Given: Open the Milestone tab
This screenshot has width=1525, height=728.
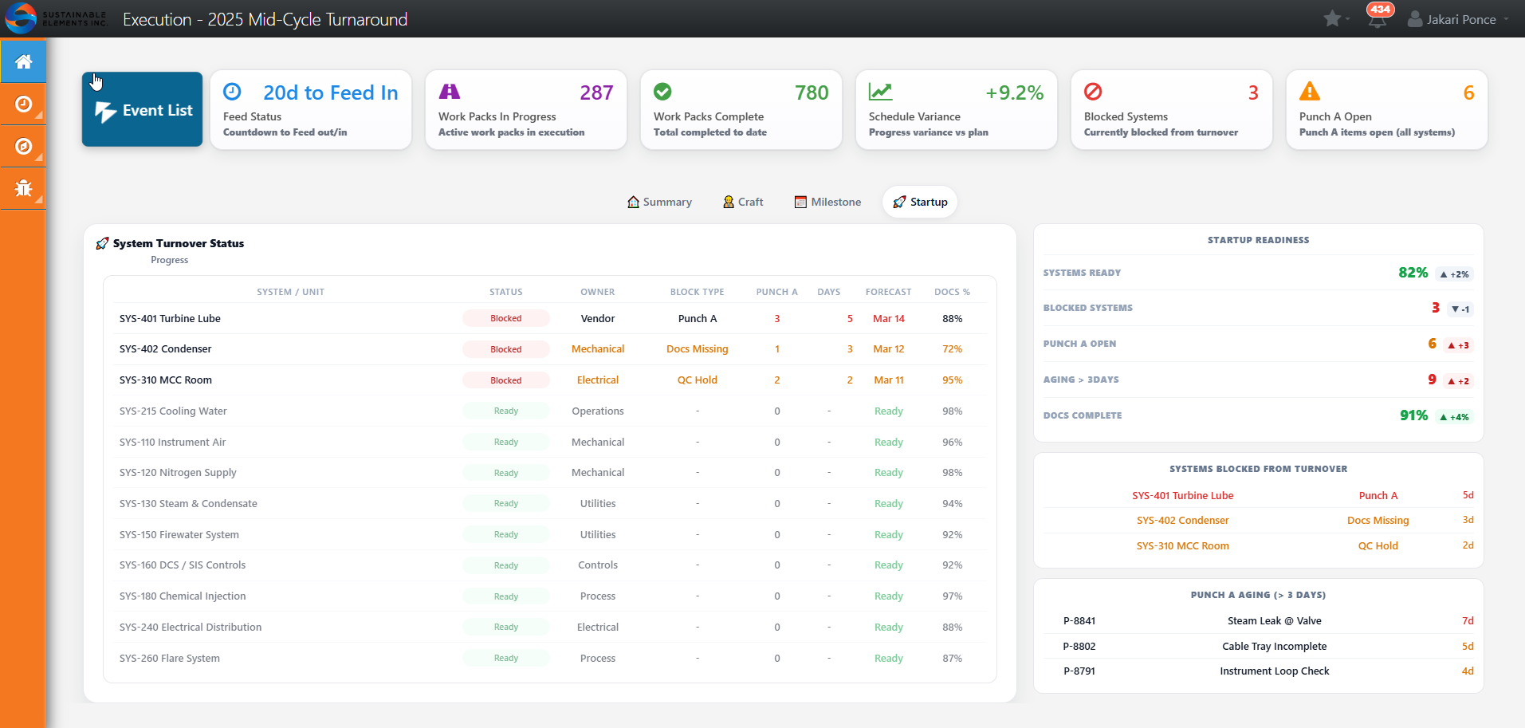Looking at the screenshot, I should [827, 202].
